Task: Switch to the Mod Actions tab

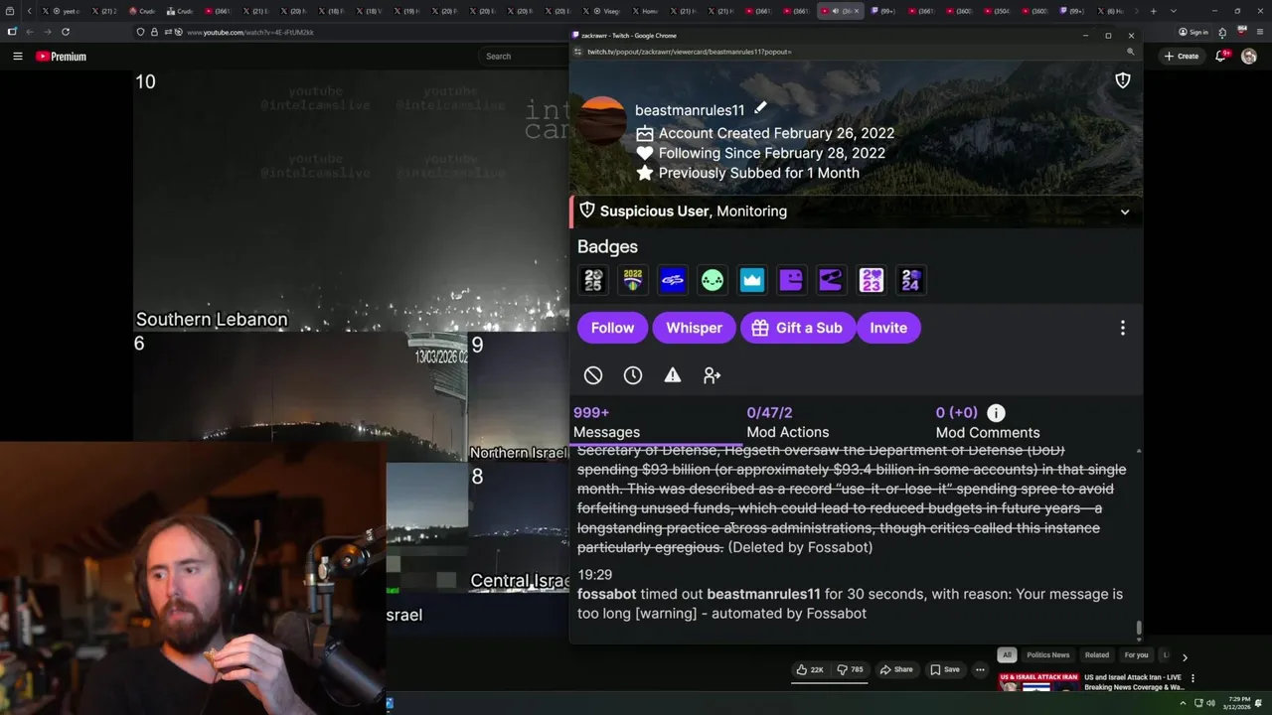Action: [787, 422]
